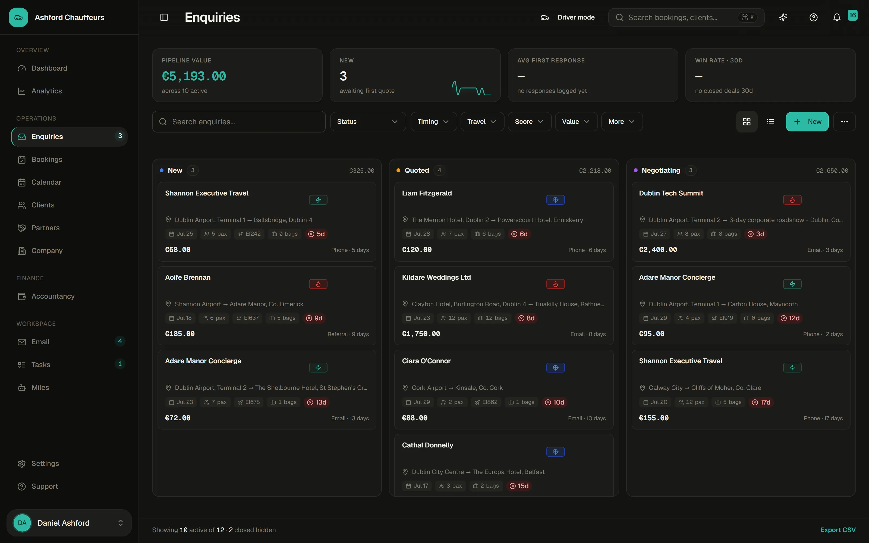This screenshot has height=543, width=869.
Task: Click the lightning score badge on Shannon Executive Travel in New
Action: tap(318, 200)
